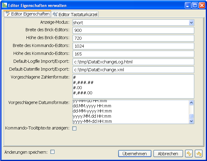The height and width of the screenshot is (161, 207).
Task: Toggle the Änderungen speichern checkbox
Action: 52,152
